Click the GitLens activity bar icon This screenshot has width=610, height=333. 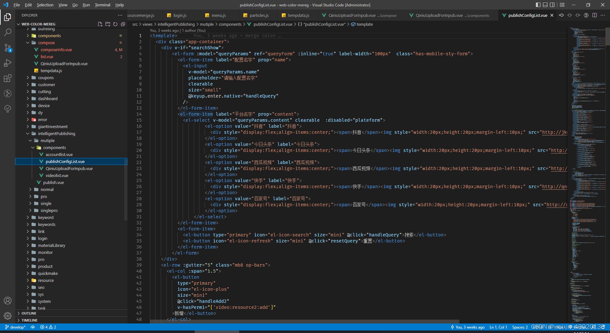(8, 93)
